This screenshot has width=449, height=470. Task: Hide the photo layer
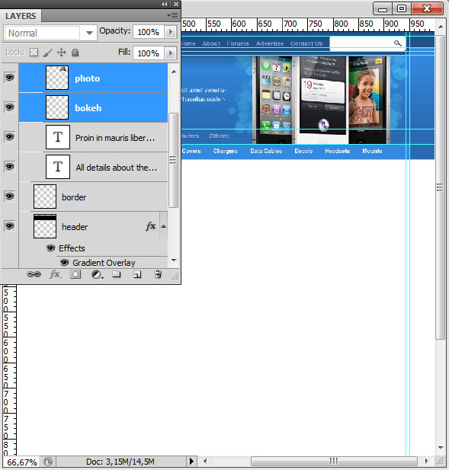(9, 78)
